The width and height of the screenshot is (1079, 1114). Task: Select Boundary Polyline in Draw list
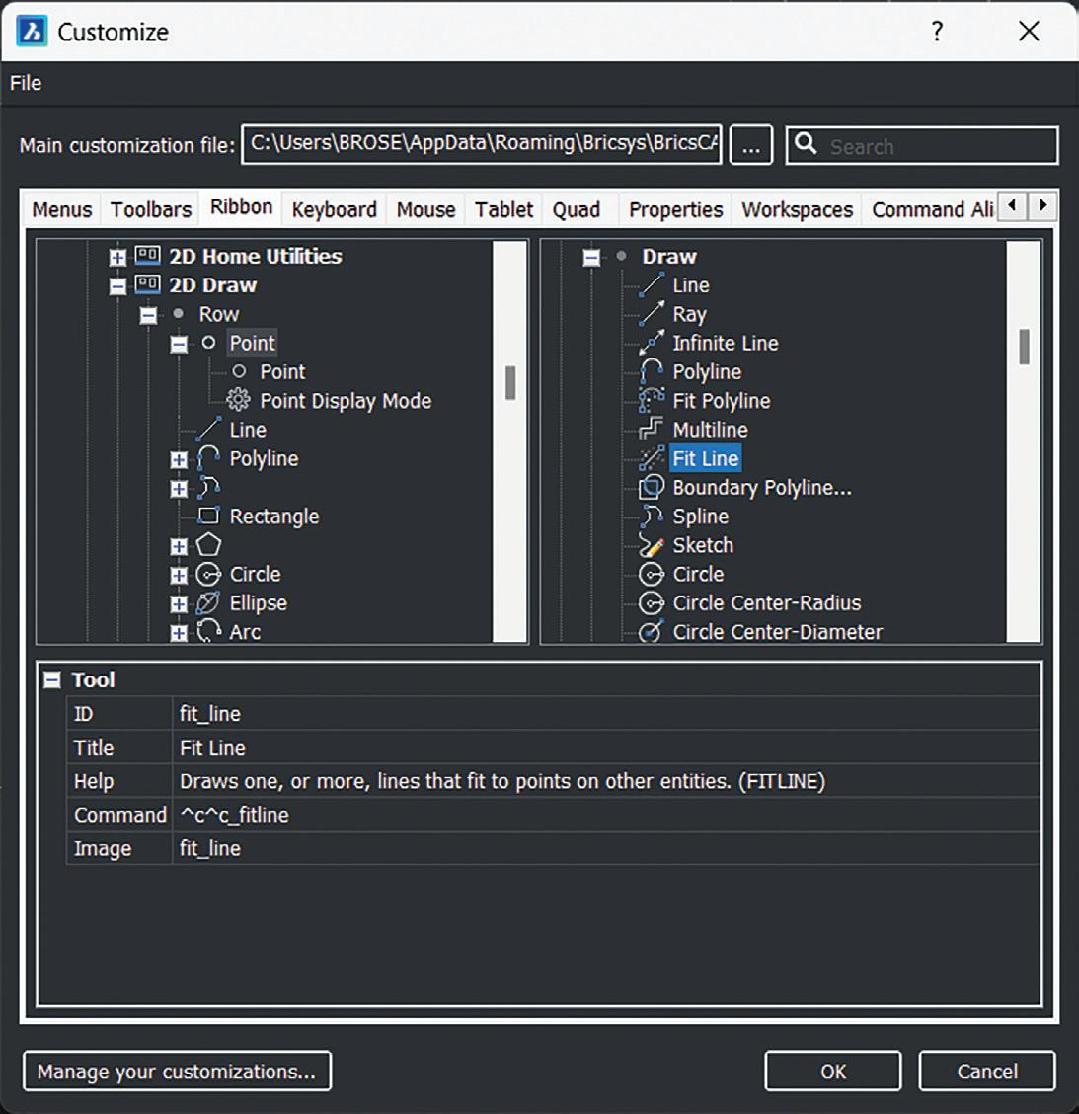761,488
